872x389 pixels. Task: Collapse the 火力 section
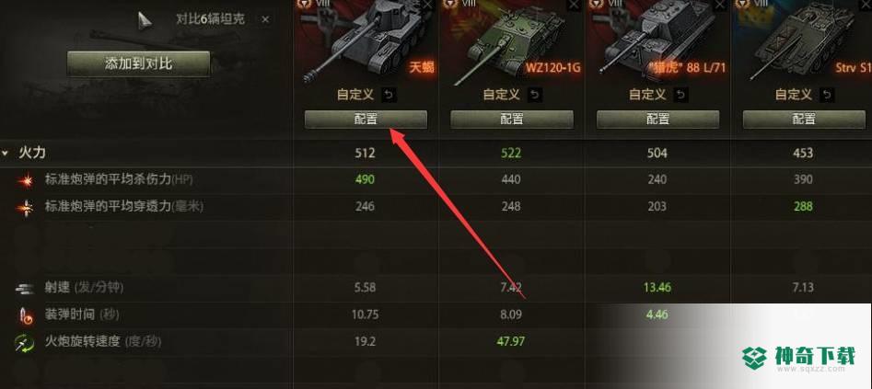click(5, 153)
